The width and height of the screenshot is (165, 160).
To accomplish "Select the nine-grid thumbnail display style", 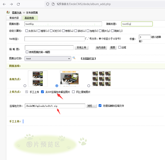I will [x=89, y=86].
